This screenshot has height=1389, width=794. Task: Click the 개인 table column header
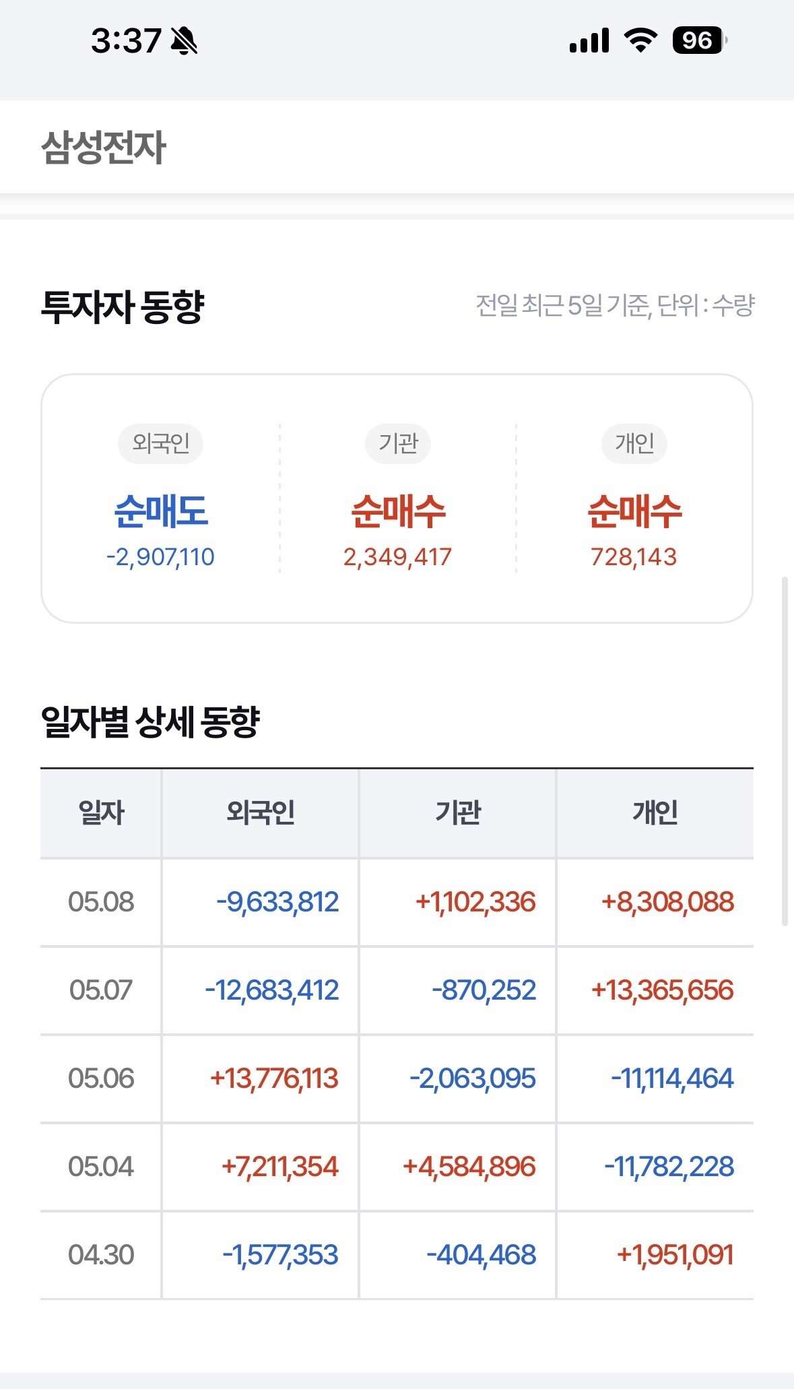click(655, 812)
